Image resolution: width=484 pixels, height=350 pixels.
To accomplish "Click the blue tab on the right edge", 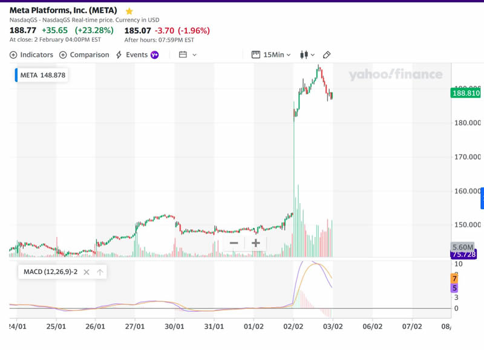I will [x=482, y=199].
